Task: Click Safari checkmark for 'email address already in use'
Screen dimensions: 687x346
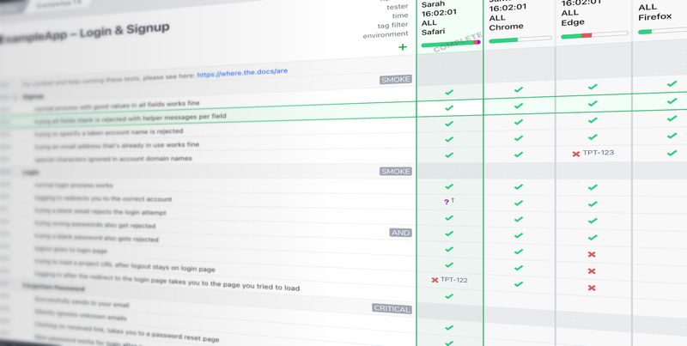Action: pyautogui.click(x=449, y=139)
